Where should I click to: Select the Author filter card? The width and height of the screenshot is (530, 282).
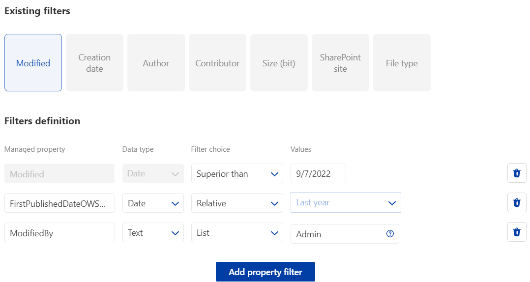[156, 62]
